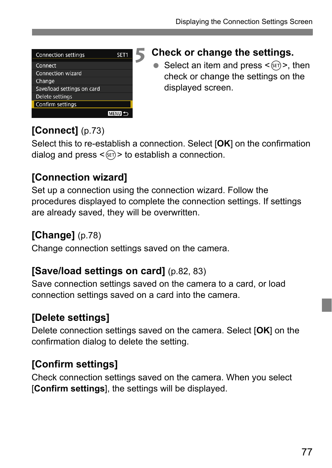This screenshot has height=468, width=332.
Task: Choose highlighted Confirm settings entry
Action: click(x=82, y=104)
